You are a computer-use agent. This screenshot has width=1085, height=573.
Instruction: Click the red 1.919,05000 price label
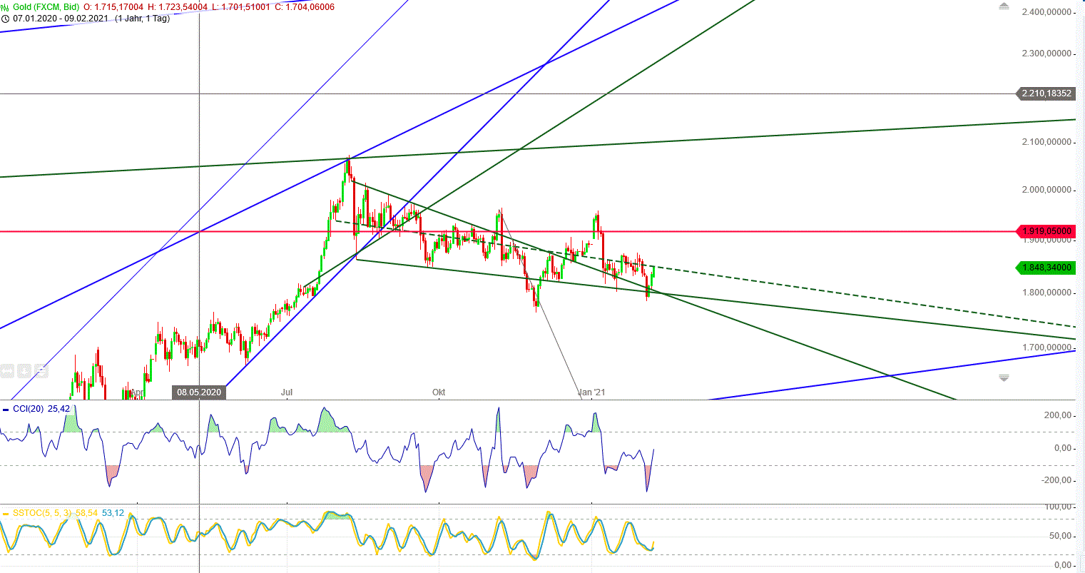coord(1046,232)
